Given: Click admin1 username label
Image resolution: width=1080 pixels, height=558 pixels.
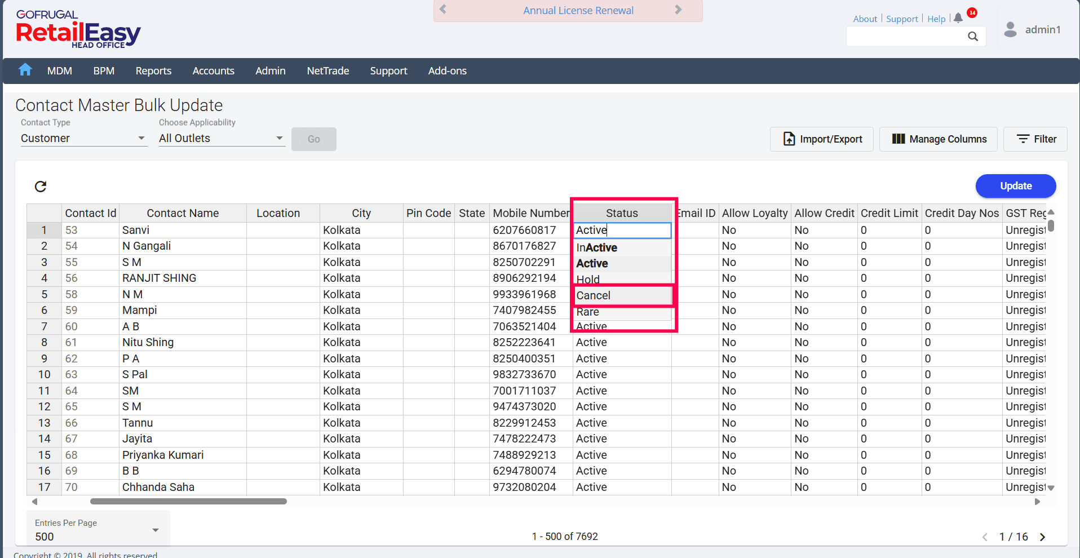Looking at the screenshot, I should pos(1043,29).
